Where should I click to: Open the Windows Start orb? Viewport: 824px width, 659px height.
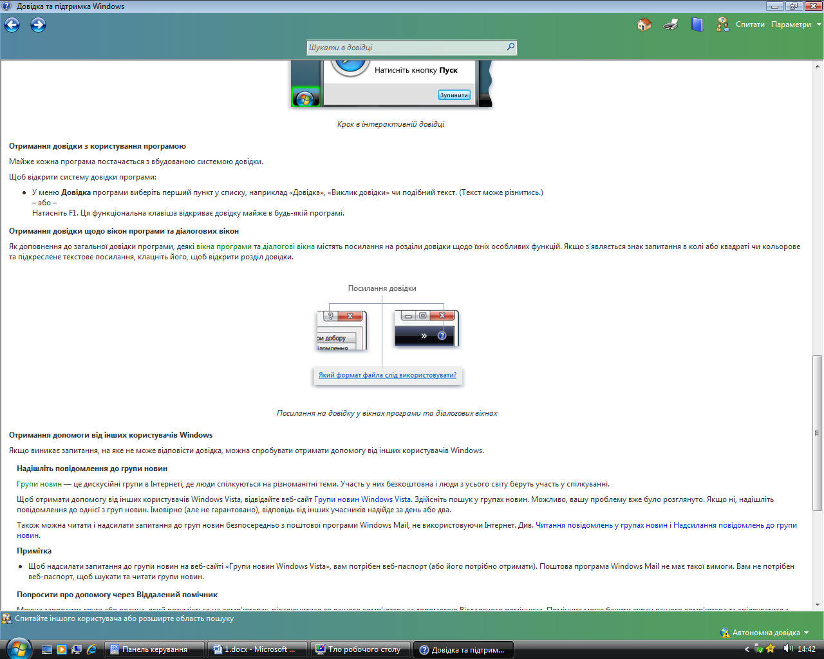tap(17, 648)
